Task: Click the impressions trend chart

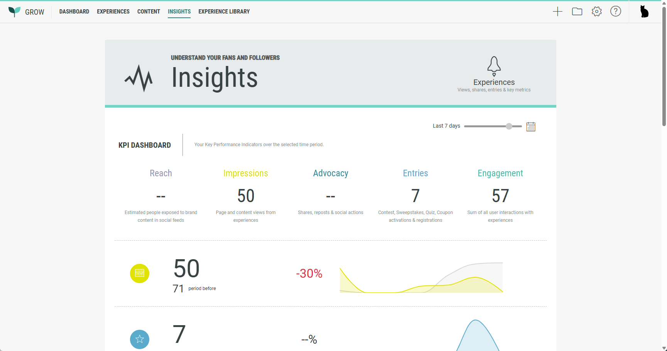Action: coord(421,278)
